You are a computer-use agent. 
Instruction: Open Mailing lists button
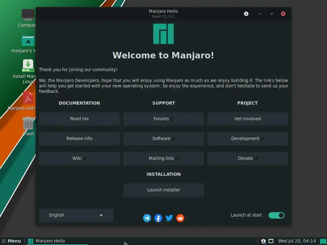163,158
